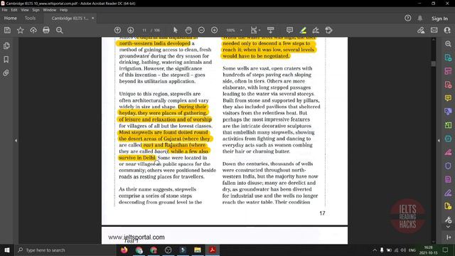
Task: Open File Explorer from the taskbar
Action: 198,250
